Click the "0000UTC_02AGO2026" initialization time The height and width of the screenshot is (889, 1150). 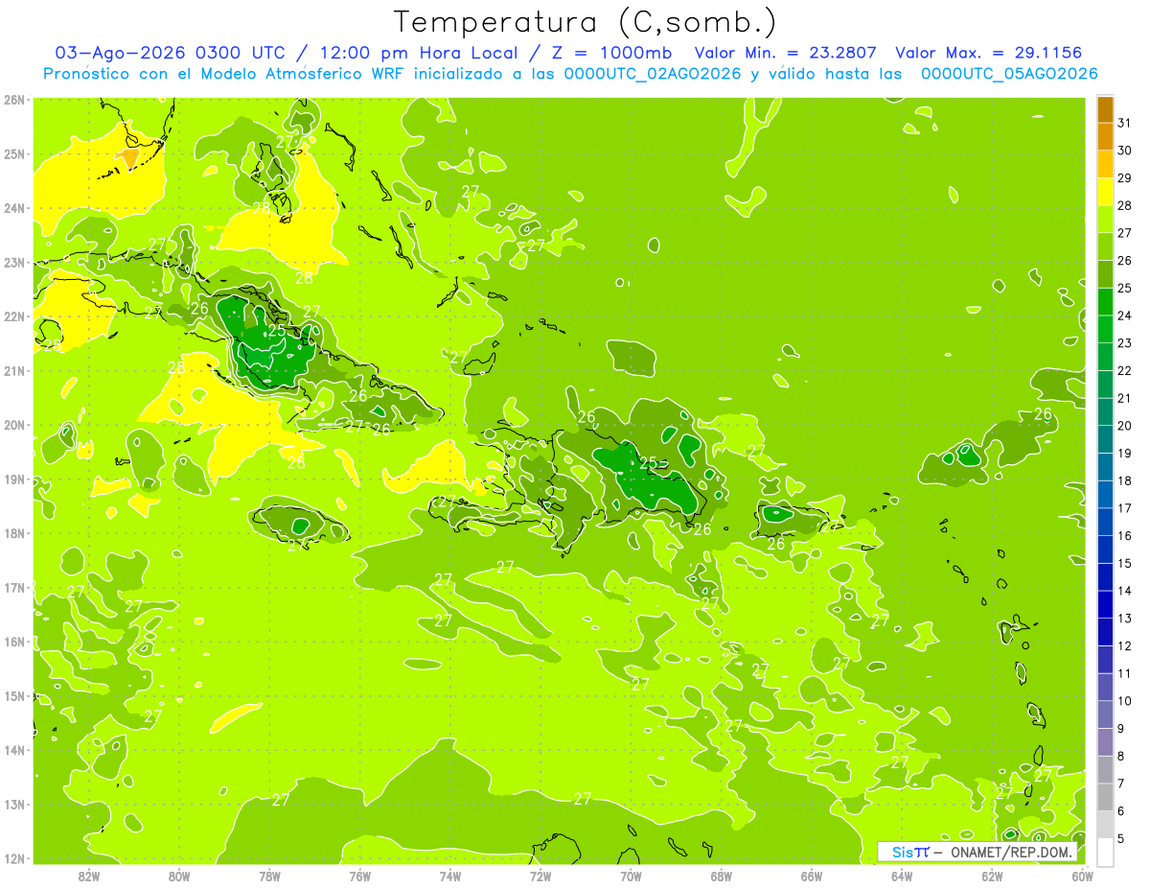pos(653,74)
